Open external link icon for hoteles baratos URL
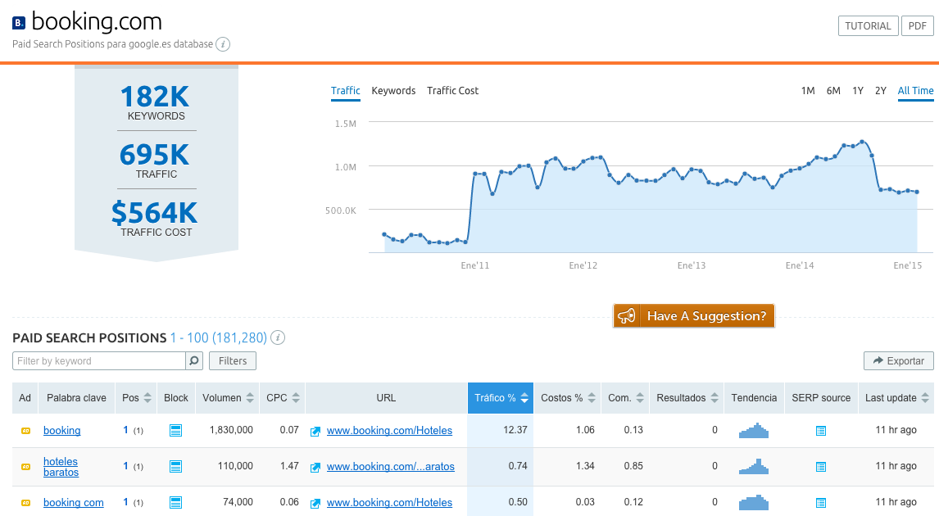Viewport: 939px width, 516px height. pos(315,467)
